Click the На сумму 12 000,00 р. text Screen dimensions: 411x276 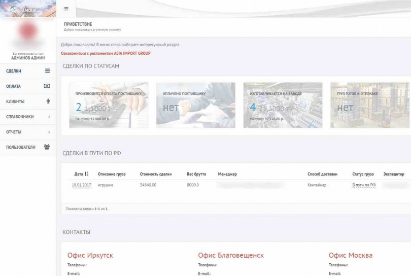92,119
